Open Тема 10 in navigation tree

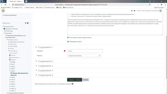point(13,89)
